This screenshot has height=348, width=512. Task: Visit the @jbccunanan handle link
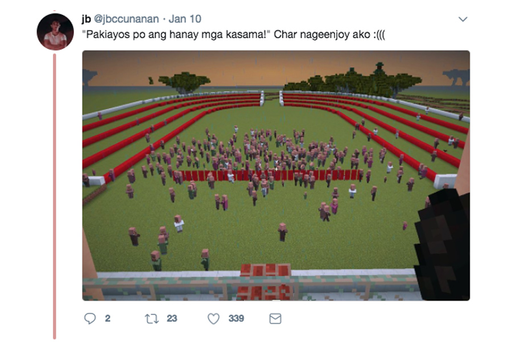126,19
